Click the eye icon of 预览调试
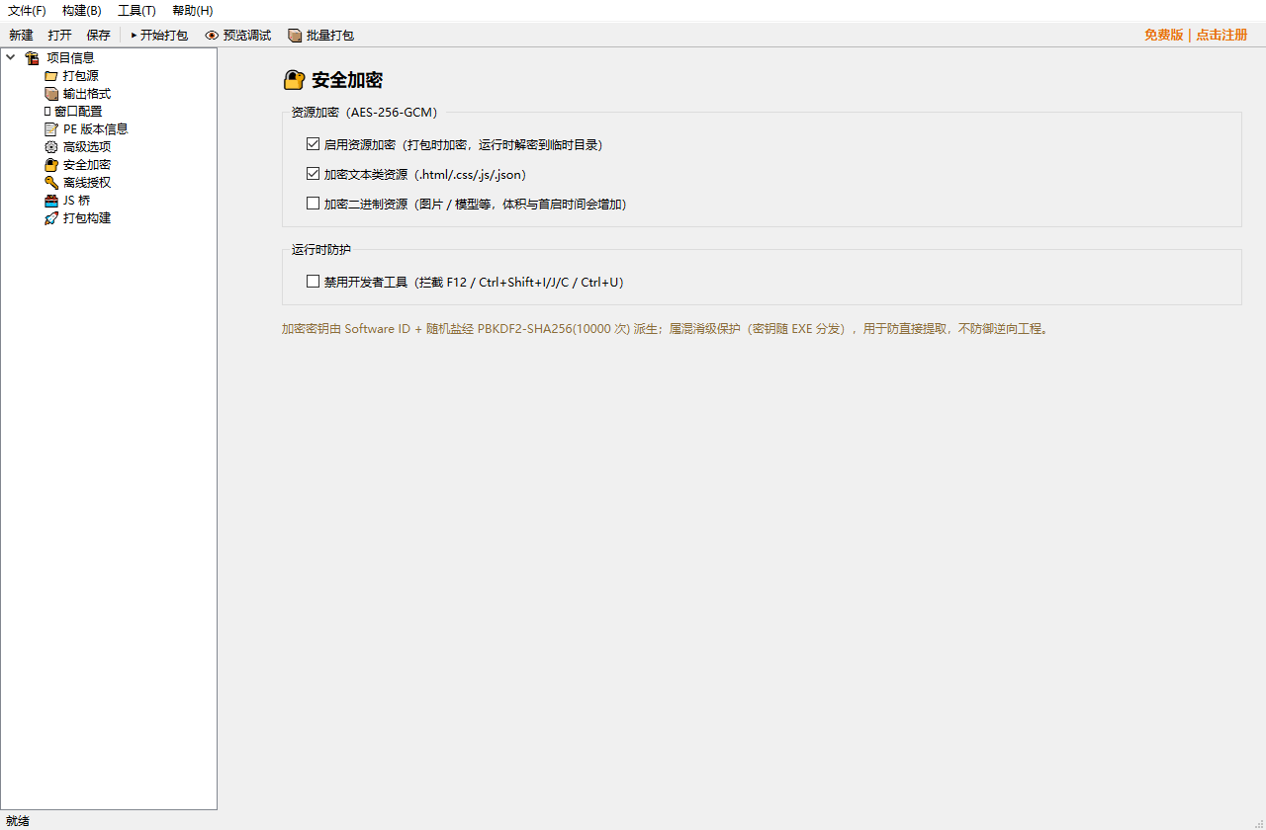 [x=212, y=36]
